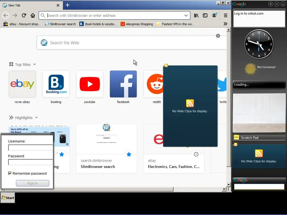Reload the current page
This screenshot has height=215, width=287.
(x=24, y=15)
